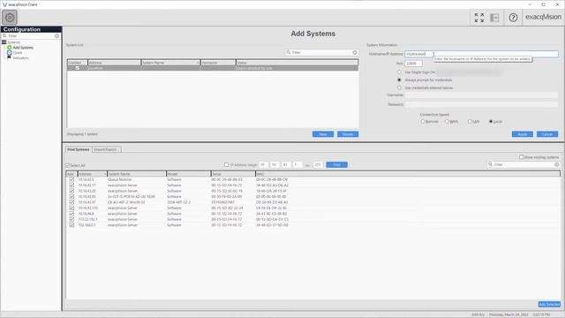
Task: Uncheck Add box for Queue Monitor row
Action: coord(72,179)
